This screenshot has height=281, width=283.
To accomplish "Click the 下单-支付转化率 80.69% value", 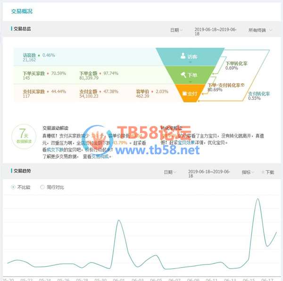I will pos(215,90).
